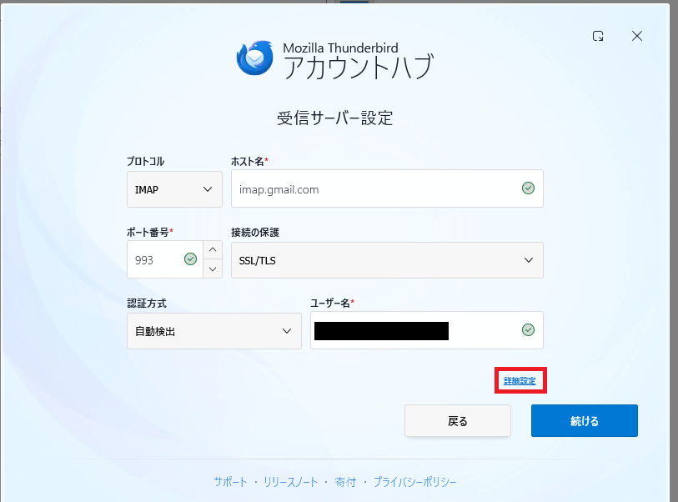
Task: Click the green checkmark in ユーザー名 field
Action: tap(528, 330)
